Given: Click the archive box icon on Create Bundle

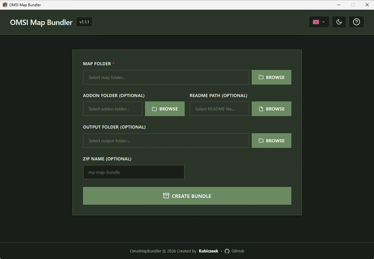Looking at the screenshot, I should point(166,196).
